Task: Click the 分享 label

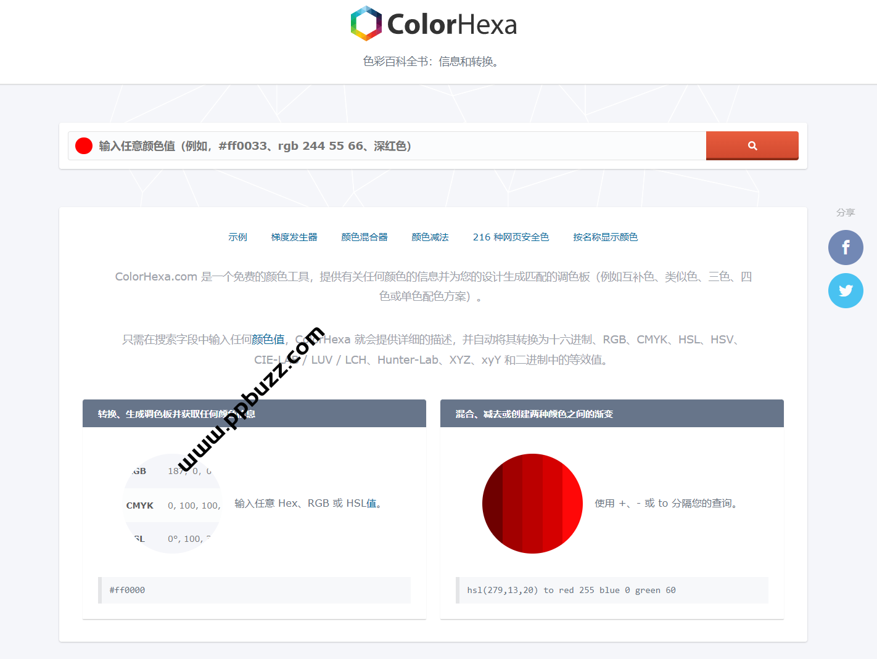Action: 846,212
